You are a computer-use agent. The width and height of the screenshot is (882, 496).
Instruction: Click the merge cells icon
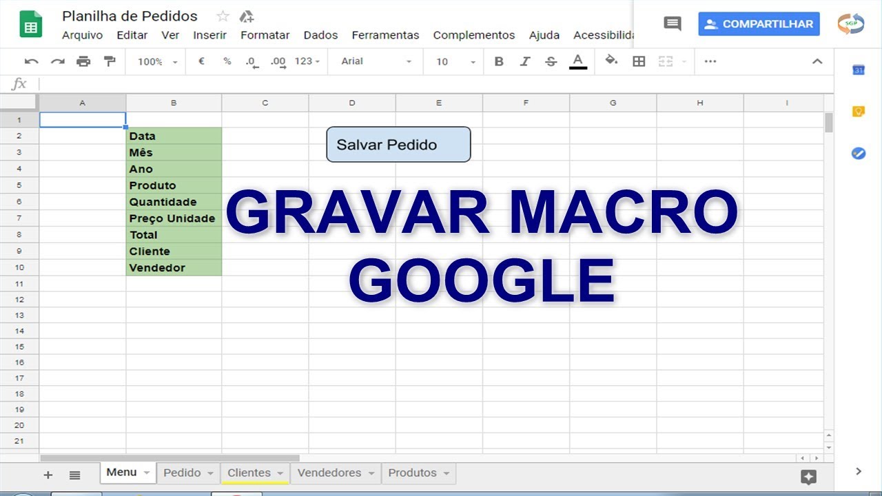point(665,61)
